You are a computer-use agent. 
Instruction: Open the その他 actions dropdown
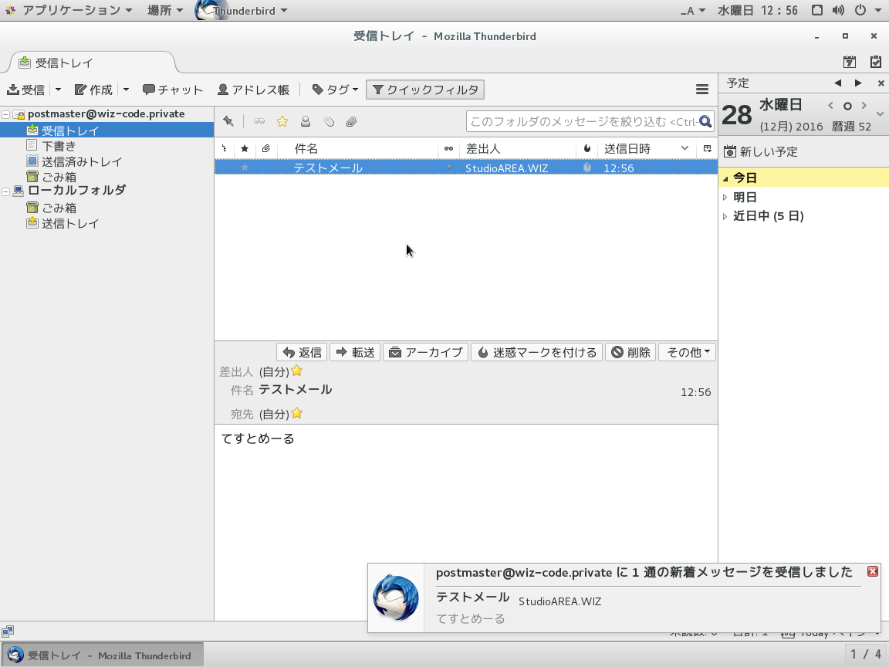point(687,352)
